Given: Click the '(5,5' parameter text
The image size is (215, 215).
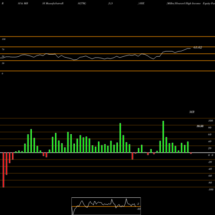Looking at the screenshot, I should [x=111, y=3].
